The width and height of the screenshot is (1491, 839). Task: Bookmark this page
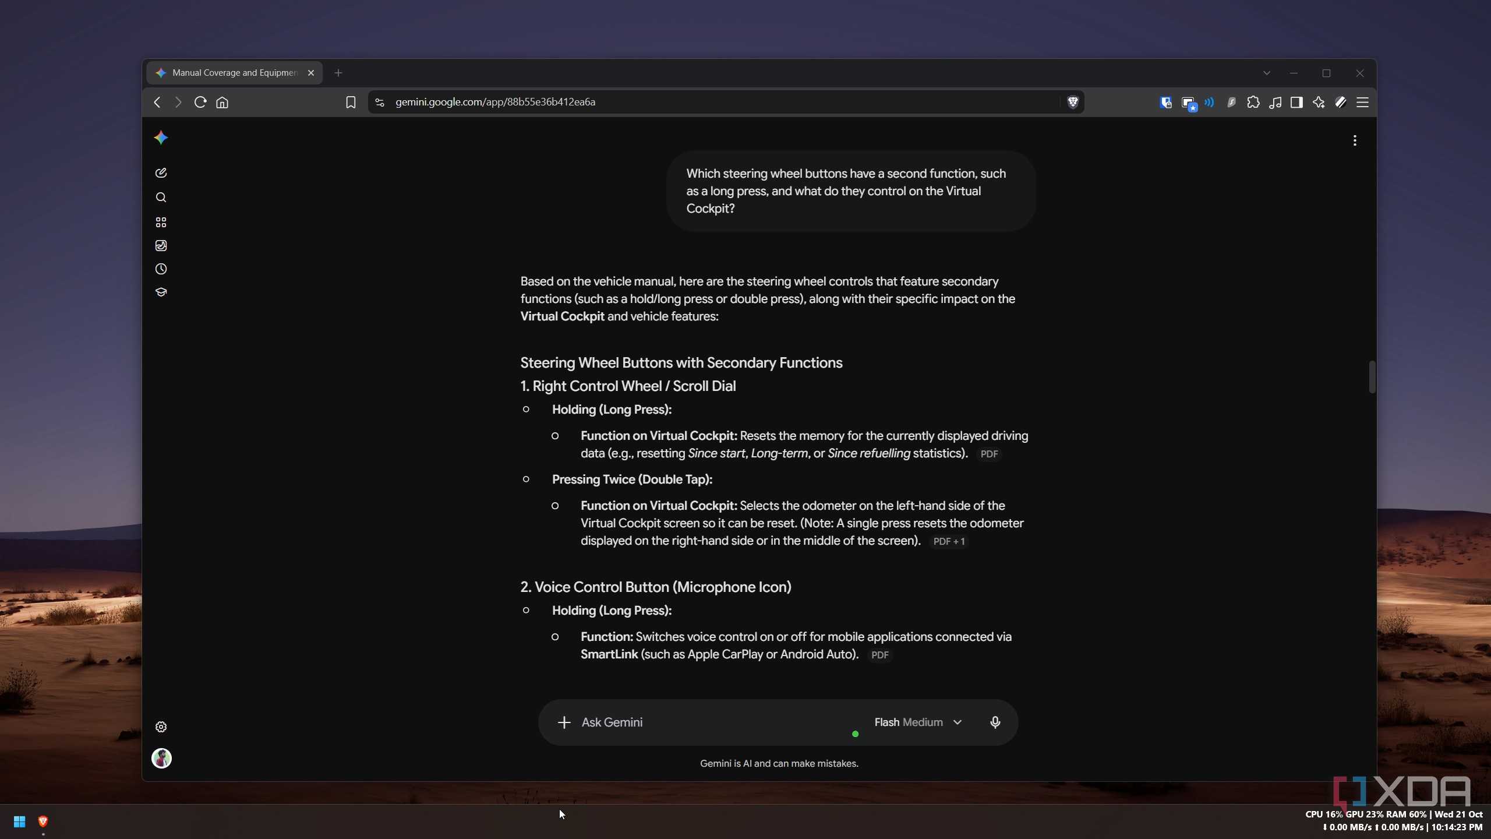click(351, 103)
